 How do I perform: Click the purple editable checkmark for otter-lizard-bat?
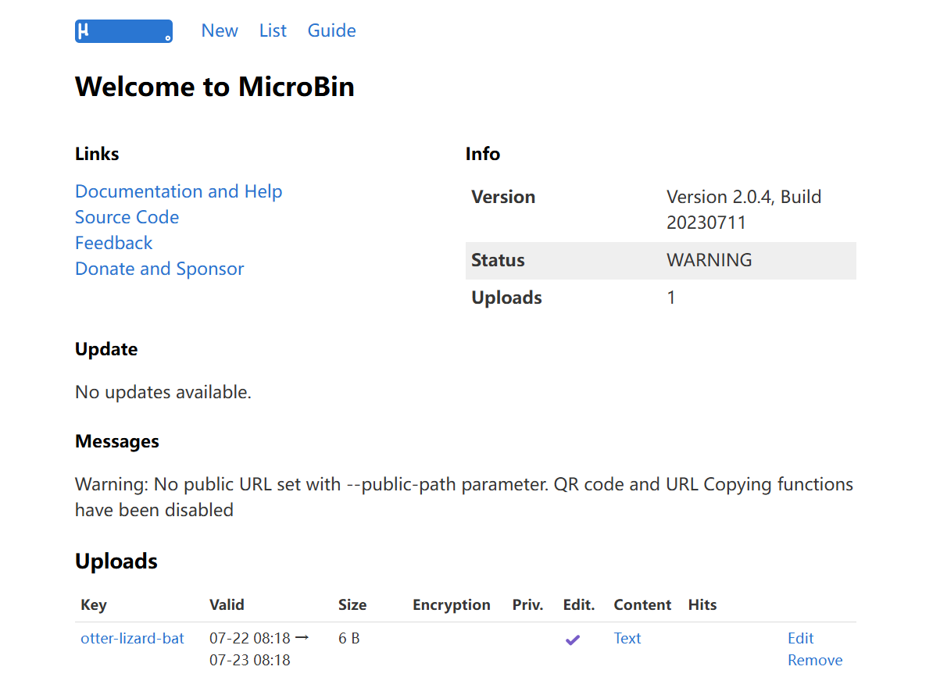[x=573, y=639]
